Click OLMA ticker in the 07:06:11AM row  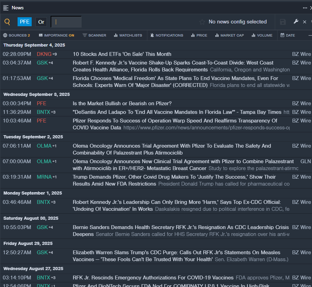coord(44,146)
